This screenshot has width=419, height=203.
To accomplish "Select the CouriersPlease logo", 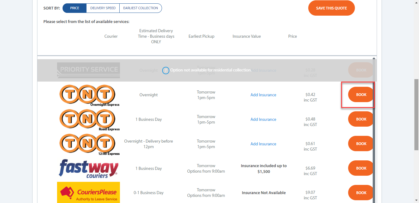I will 88,192.
